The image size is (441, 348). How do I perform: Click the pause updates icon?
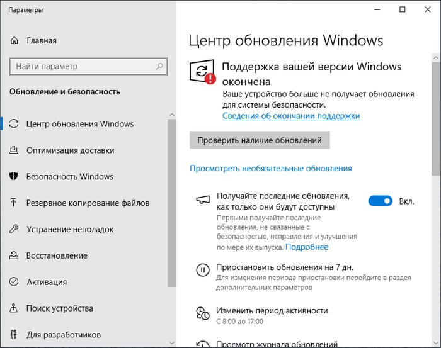click(x=202, y=270)
